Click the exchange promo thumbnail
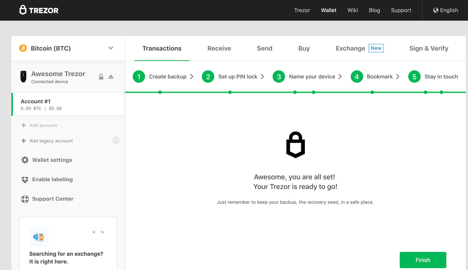468x270 pixels. pos(39,237)
